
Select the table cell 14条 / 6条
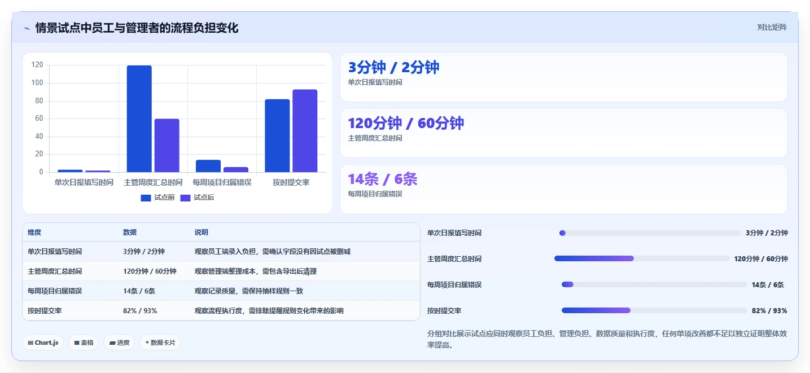139,291
